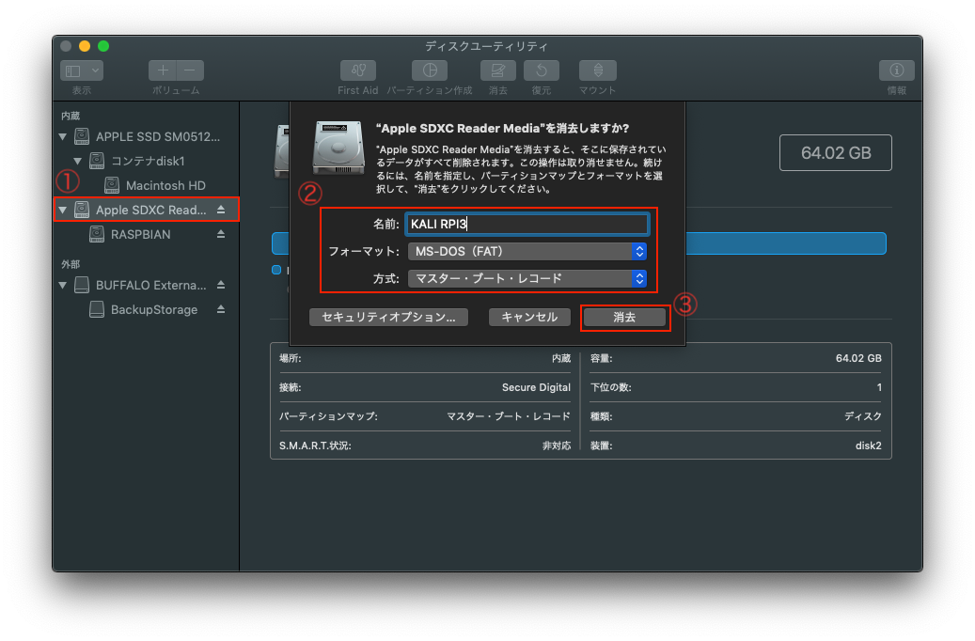Select the RASPBIAN volume
The image size is (975, 641).
pos(140,234)
